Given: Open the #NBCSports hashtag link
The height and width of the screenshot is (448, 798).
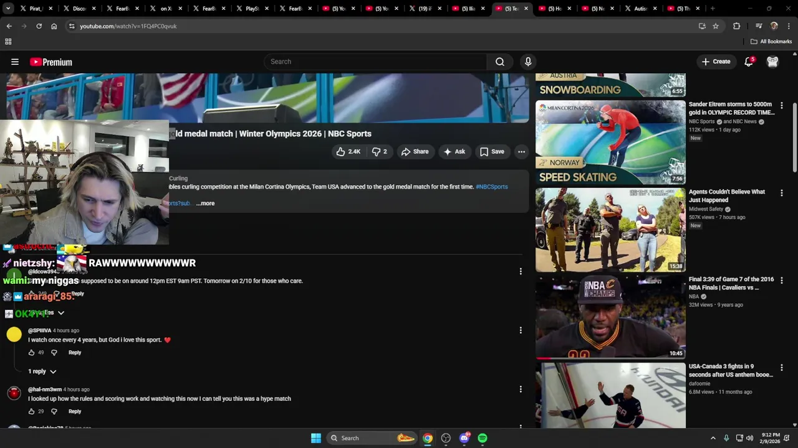Looking at the screenshot, I should coord(492,187).
